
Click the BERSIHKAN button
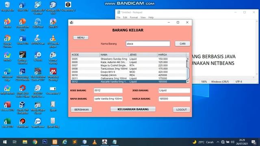[x=81, y=109]
